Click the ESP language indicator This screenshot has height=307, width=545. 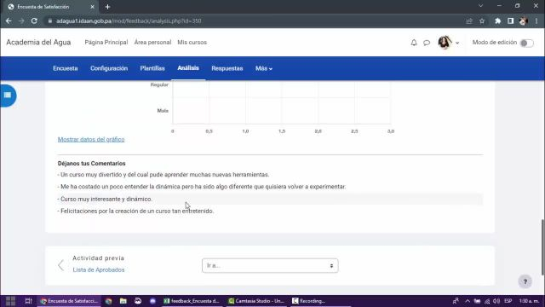pyautogui.click(x=508, y=301)
